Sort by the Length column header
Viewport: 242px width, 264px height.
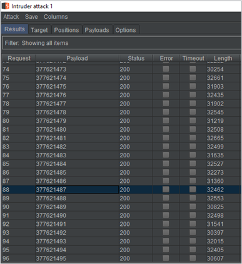tap(223, 58)
